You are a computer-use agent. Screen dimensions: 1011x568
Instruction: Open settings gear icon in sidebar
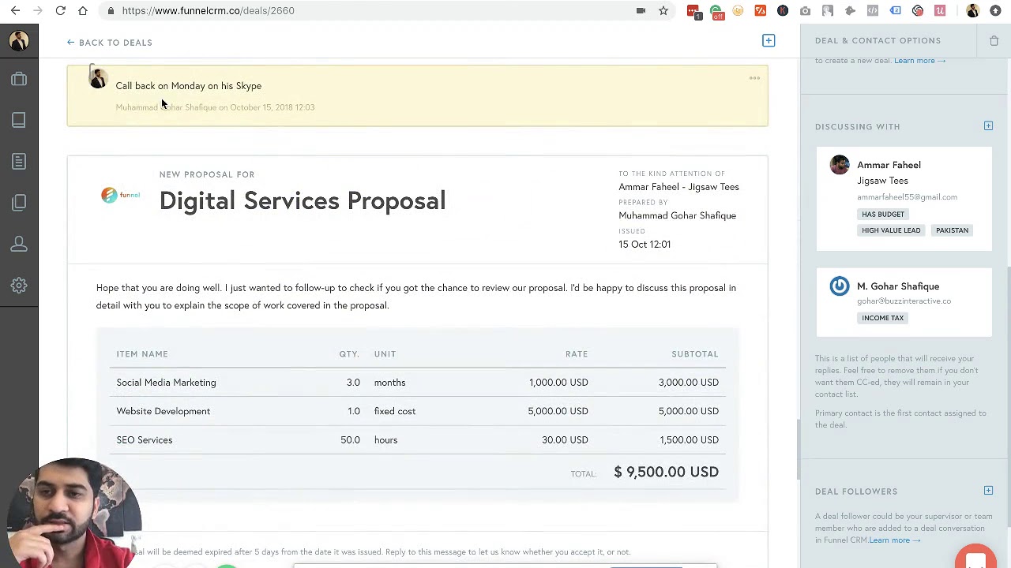point(19,285)
